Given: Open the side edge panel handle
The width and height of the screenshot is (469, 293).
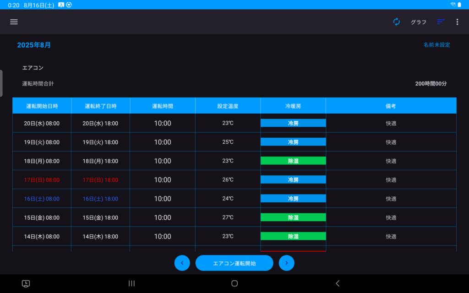Looking at the screenshot, I should pos(1,83).
